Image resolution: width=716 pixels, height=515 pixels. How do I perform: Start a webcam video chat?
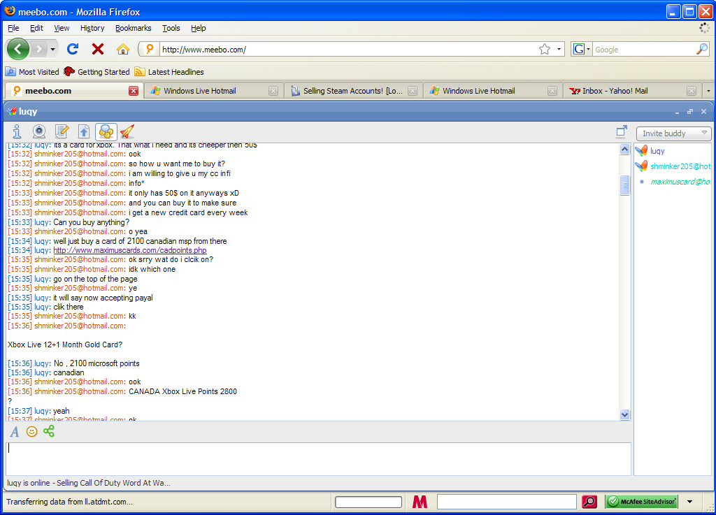[x=39, y=131]
